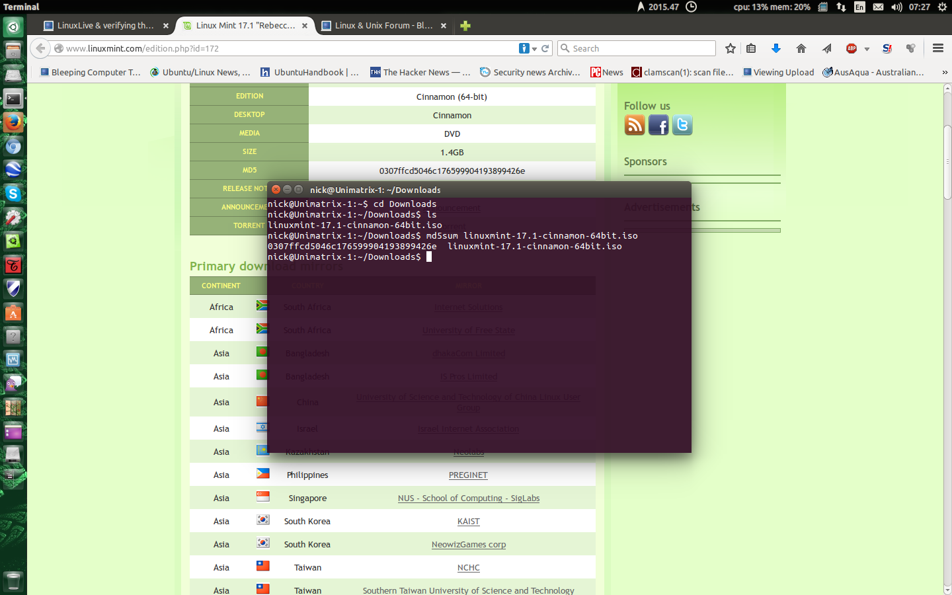This screenshot has width=952, height=595.
Task: Click the Twitter icon under Follow us
Action: coord(682,125)
